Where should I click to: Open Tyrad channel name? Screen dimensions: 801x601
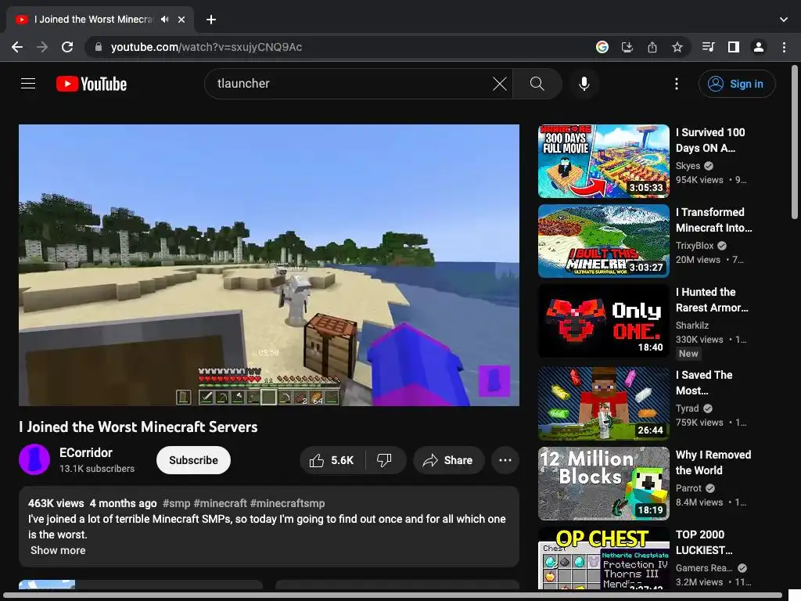[x=687, y=408]
